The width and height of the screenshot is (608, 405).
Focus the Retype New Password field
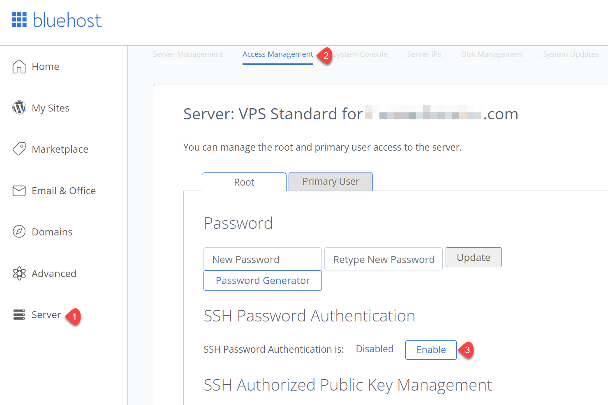click(384, 259)
